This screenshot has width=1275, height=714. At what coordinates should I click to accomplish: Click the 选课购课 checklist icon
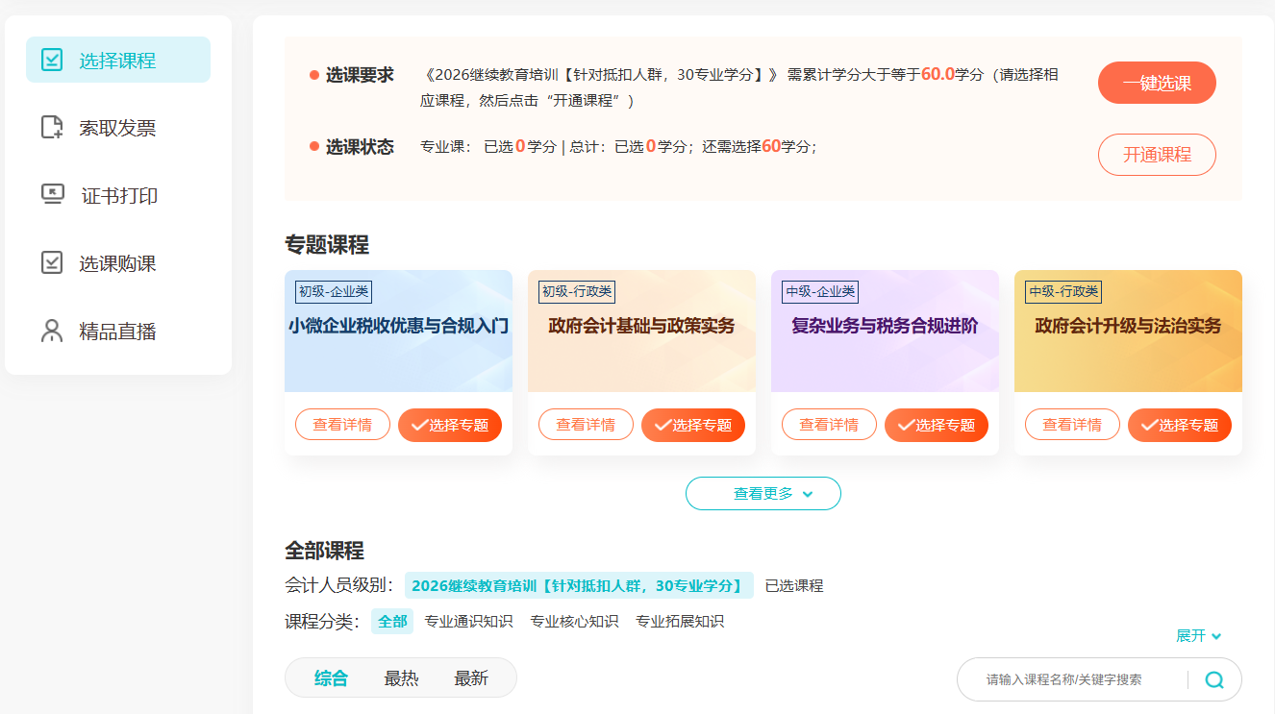[x=52, y=263]
